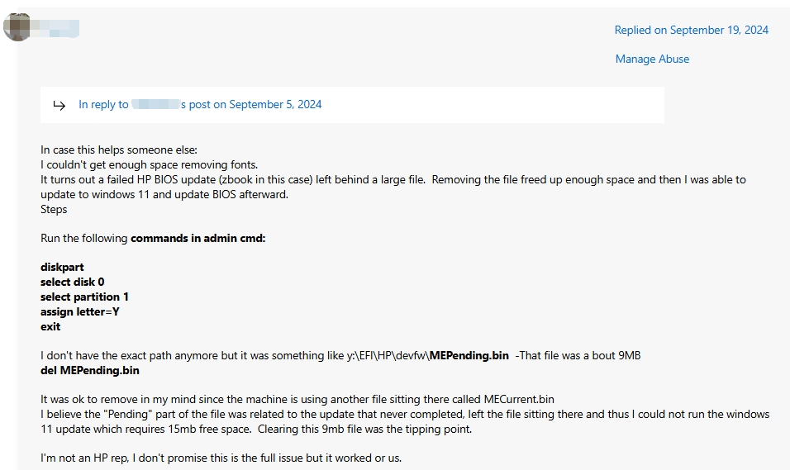Click the assign letter=Y command
790x470 pixels.
(79, 312)
